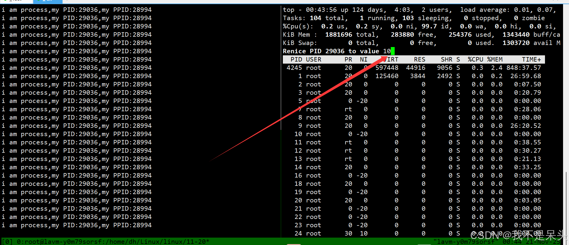Click the time value 0:21.13
569x245 pixels.
pos(528,159)
